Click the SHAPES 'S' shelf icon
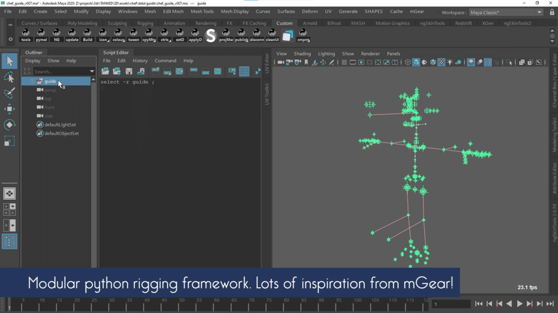The image size is (558, 313). (211, 36)
